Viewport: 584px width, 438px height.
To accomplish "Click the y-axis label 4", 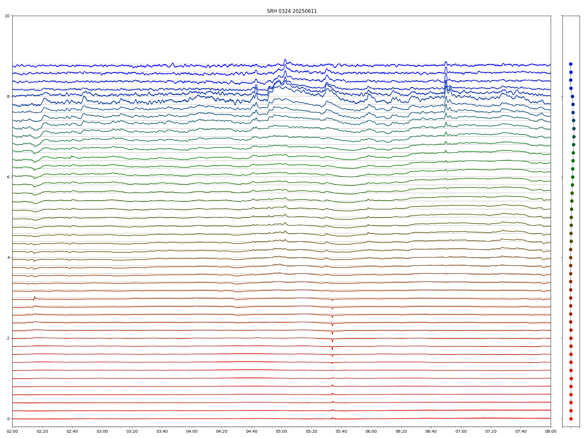I will coord(8,258).
